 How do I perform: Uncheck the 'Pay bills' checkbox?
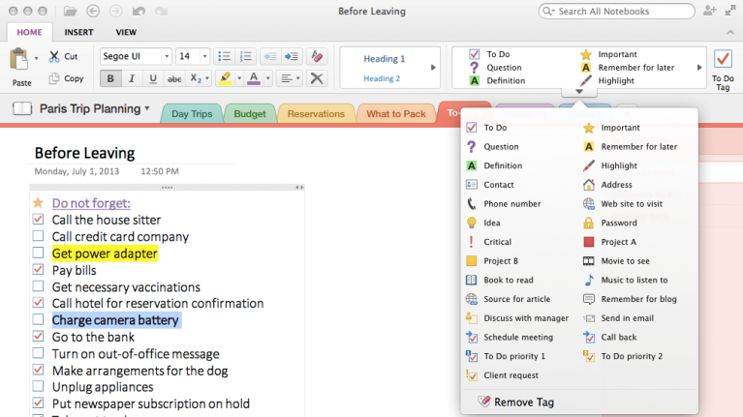click(x=38, y=271)
